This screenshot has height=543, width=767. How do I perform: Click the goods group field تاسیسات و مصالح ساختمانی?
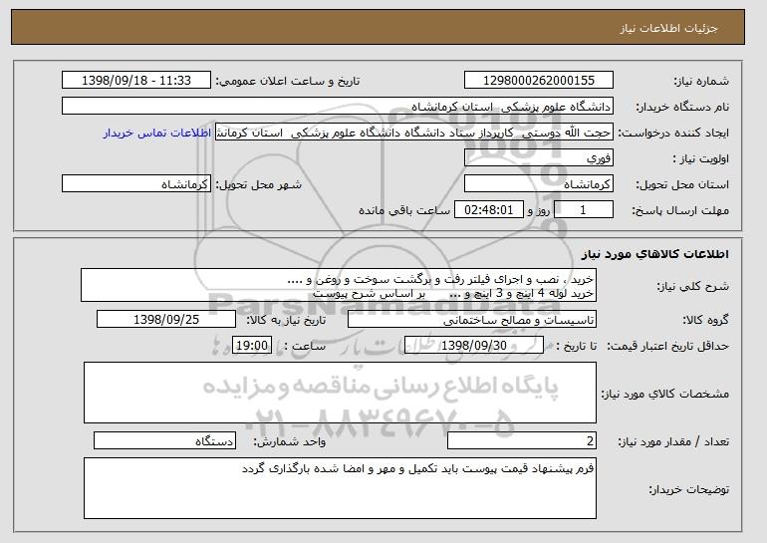(x=472, y=320)
